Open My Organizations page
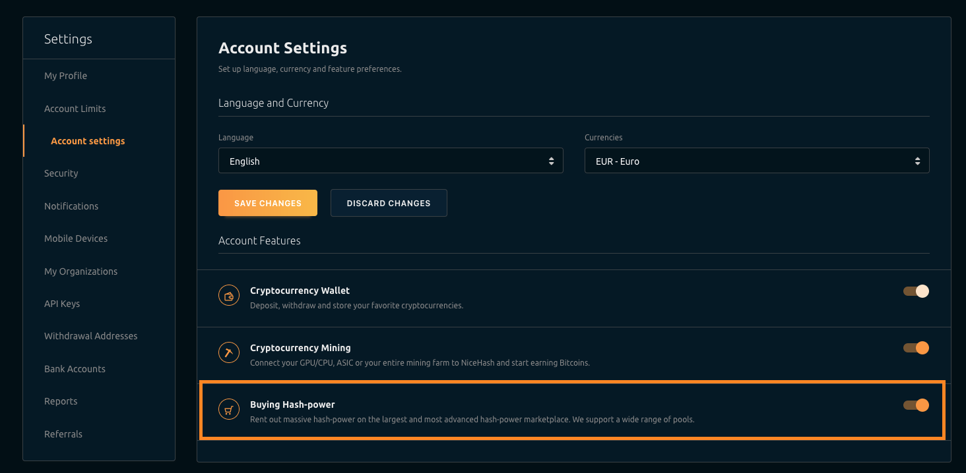This screenshot has width=966, height=473. point(80,271)
